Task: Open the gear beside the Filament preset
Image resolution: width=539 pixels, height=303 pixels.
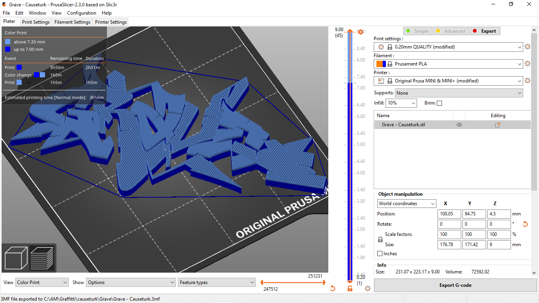Action: coord(528,64)
